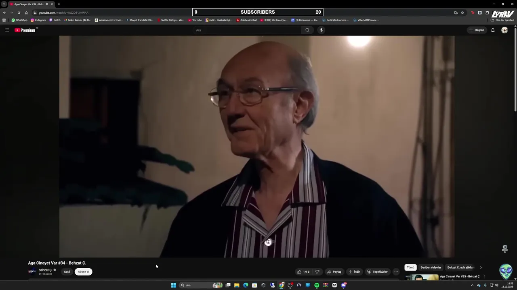Viewport: 517px width, 290px height.
Task: Open Gelen Kutusu mail bookmark
Action: [78, 20]
